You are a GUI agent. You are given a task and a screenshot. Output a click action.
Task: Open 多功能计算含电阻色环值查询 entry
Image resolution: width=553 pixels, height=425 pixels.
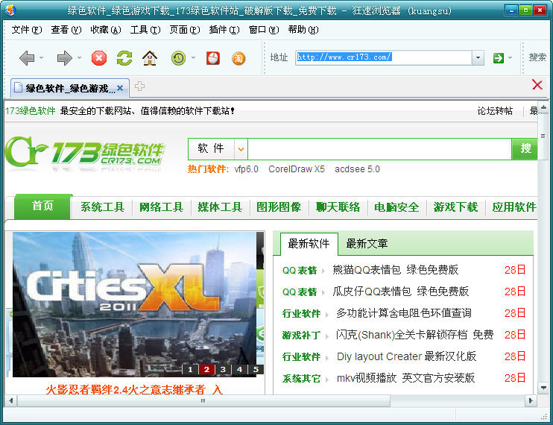pyautogui.click(x=404, y=313)
